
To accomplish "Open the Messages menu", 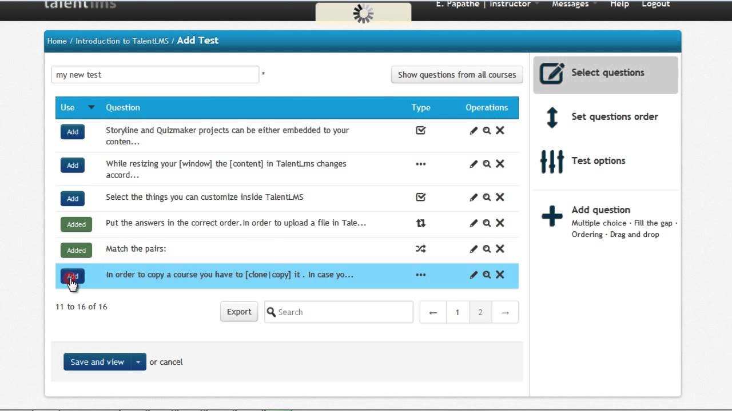I will (574, 4).
